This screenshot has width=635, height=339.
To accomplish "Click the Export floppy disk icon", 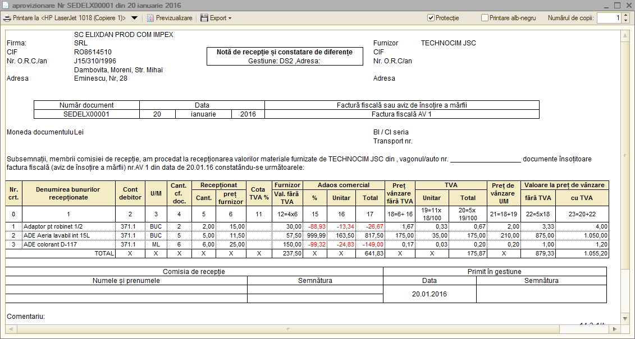I will coord(204,18).
